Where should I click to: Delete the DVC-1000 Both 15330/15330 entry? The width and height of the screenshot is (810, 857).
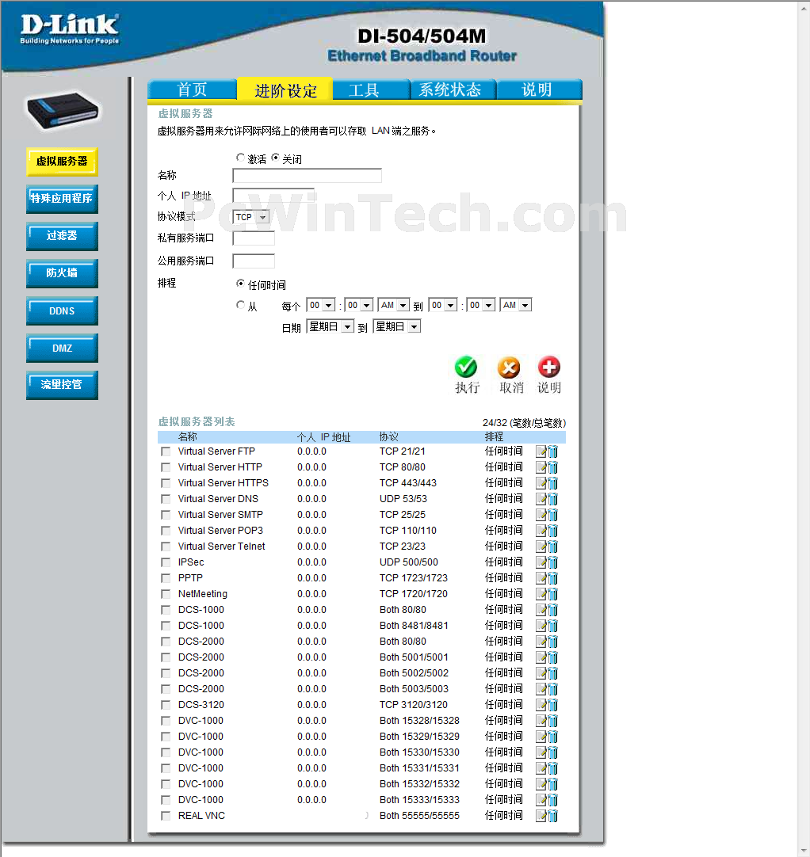(553, 752)
